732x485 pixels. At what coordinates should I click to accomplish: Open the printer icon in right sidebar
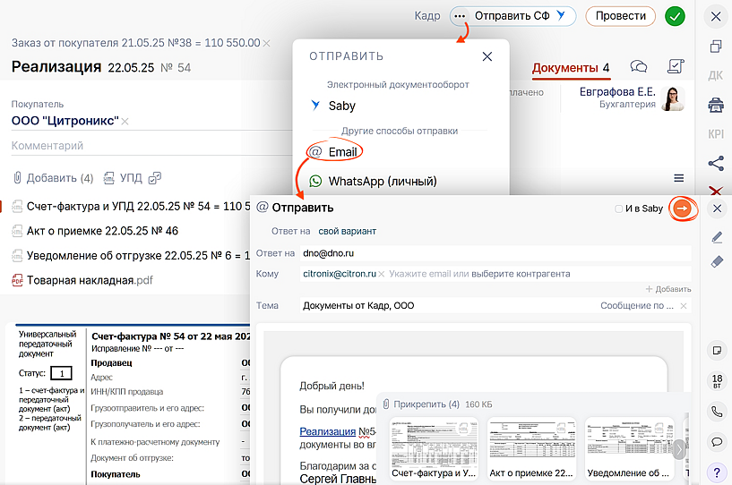pos(716,106)
